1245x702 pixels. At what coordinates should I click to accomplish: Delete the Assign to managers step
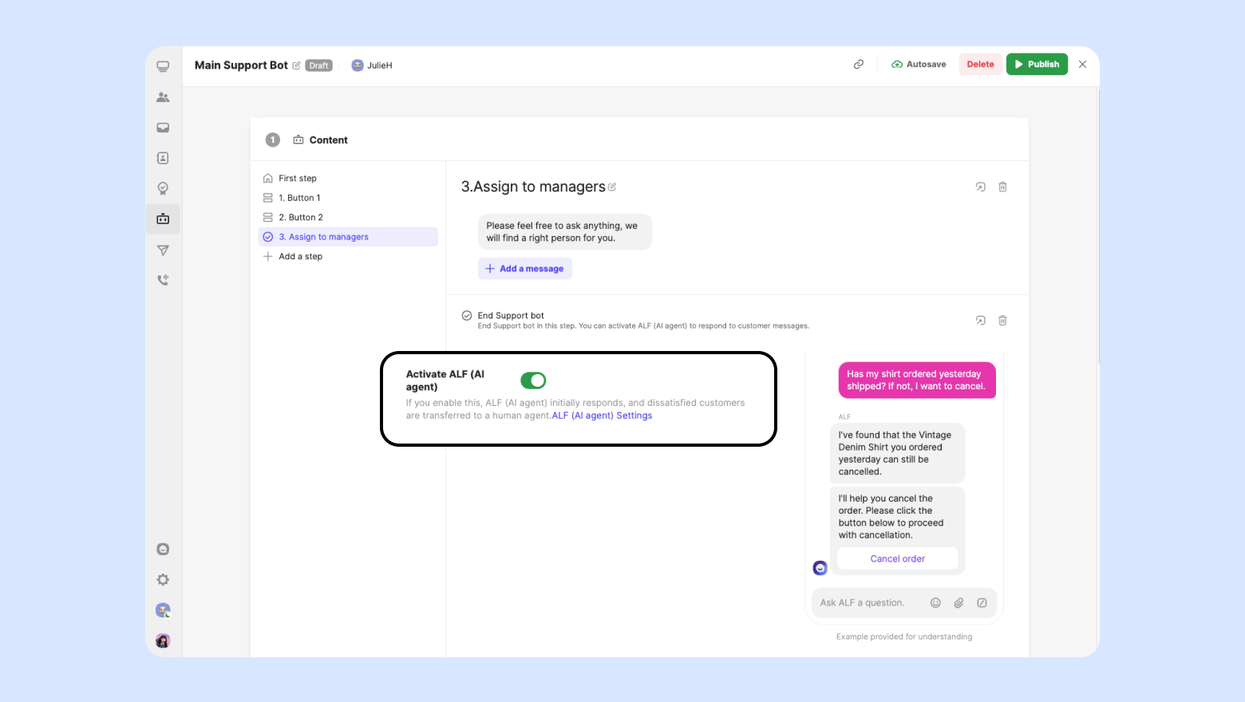pos(1002,187)
